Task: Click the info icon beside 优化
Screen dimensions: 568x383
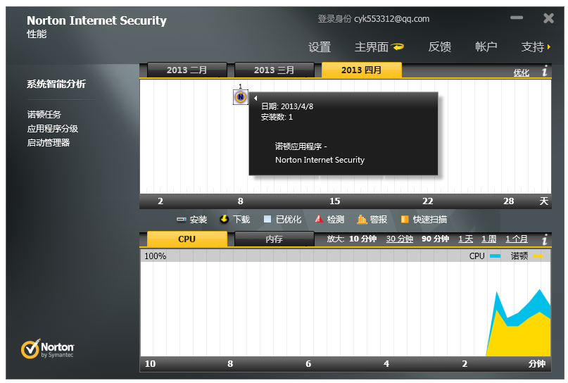Action: pos(544,71)
